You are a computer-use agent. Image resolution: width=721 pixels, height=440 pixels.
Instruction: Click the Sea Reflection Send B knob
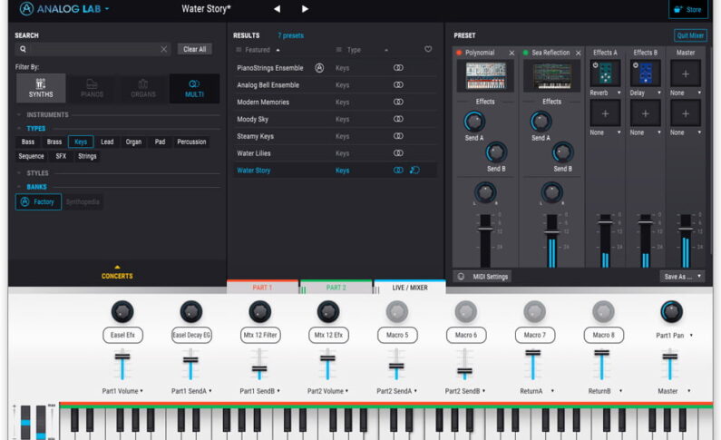(x=562, y=152)
